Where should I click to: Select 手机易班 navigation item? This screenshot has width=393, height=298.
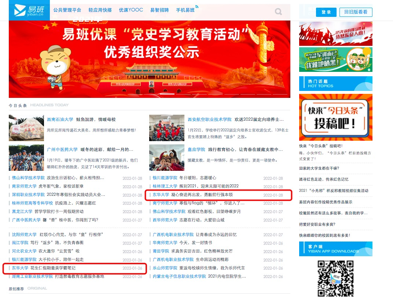coord(185,10)
